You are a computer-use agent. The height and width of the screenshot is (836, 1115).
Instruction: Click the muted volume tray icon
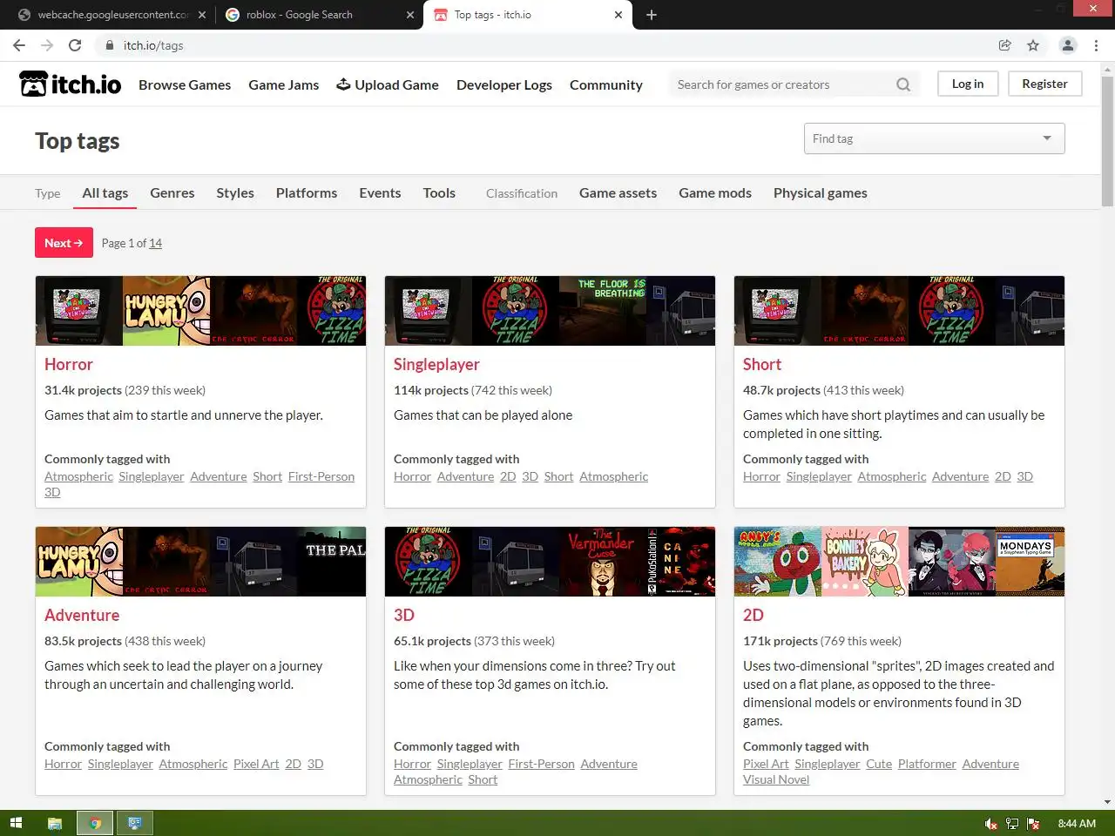click(x=991, y=823)
